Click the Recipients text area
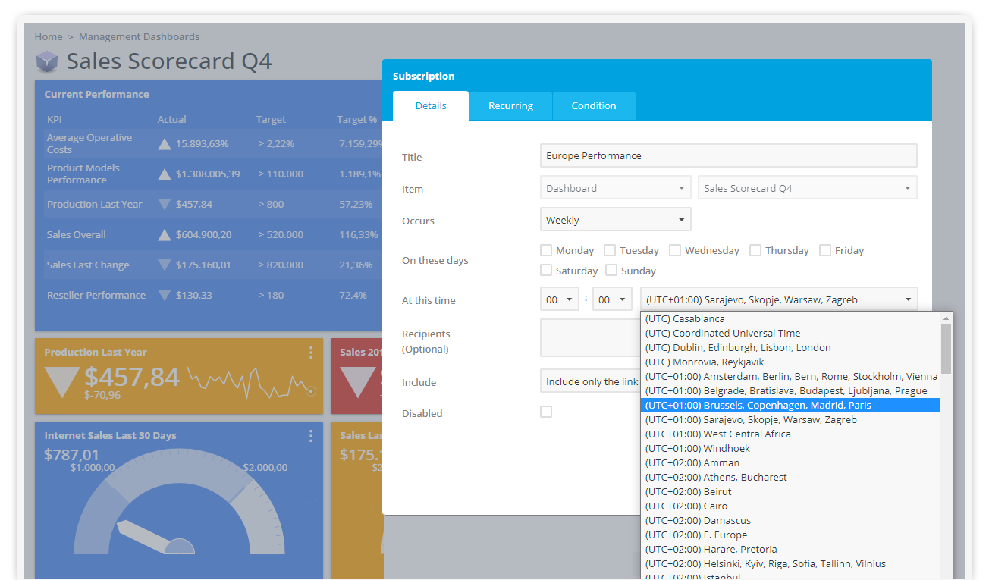The width and height of the screenshot is (989, 580). coord(590,337)
